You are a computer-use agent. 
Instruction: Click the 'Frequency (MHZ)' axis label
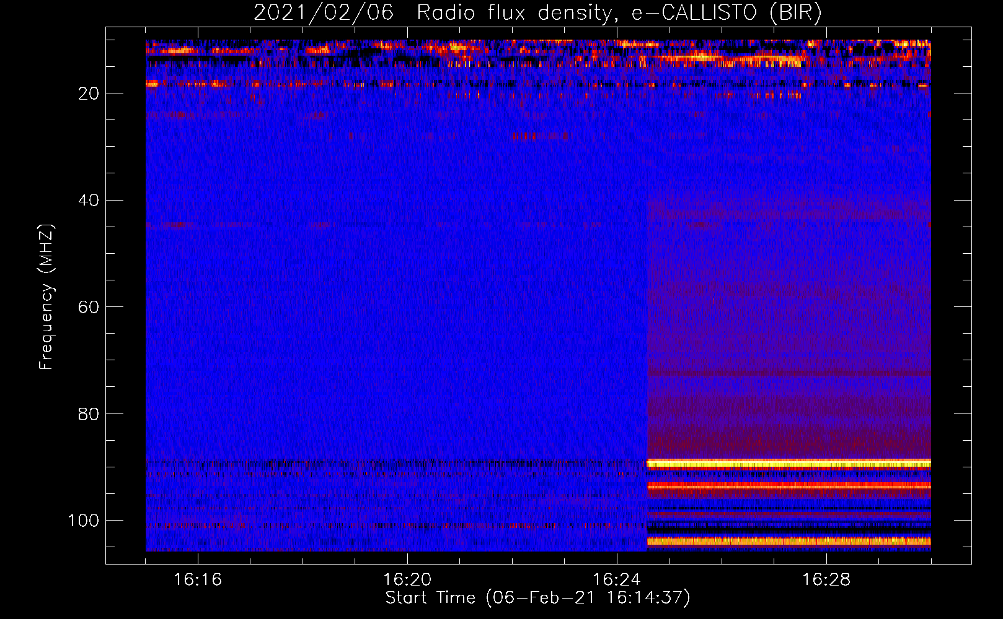[x=46, y=297]
